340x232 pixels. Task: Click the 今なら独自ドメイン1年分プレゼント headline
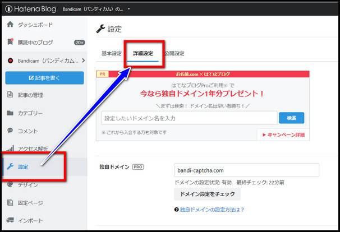click(202, 94)
